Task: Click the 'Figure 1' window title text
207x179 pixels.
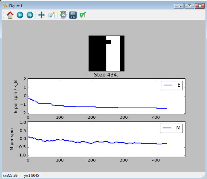Action: [16, 6]
